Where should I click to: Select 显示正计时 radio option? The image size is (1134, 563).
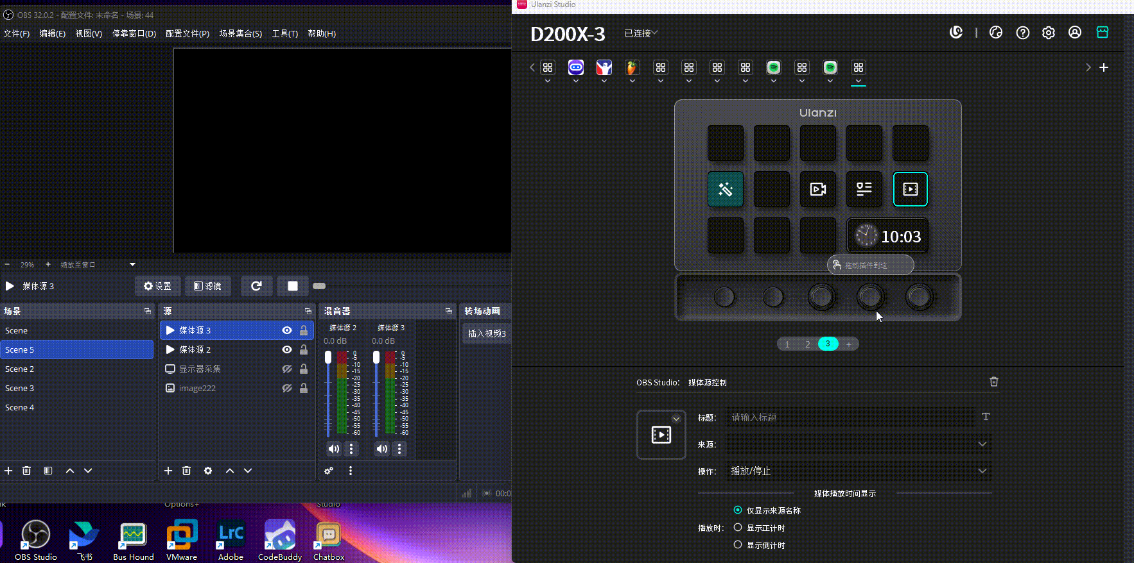point(738,527)
